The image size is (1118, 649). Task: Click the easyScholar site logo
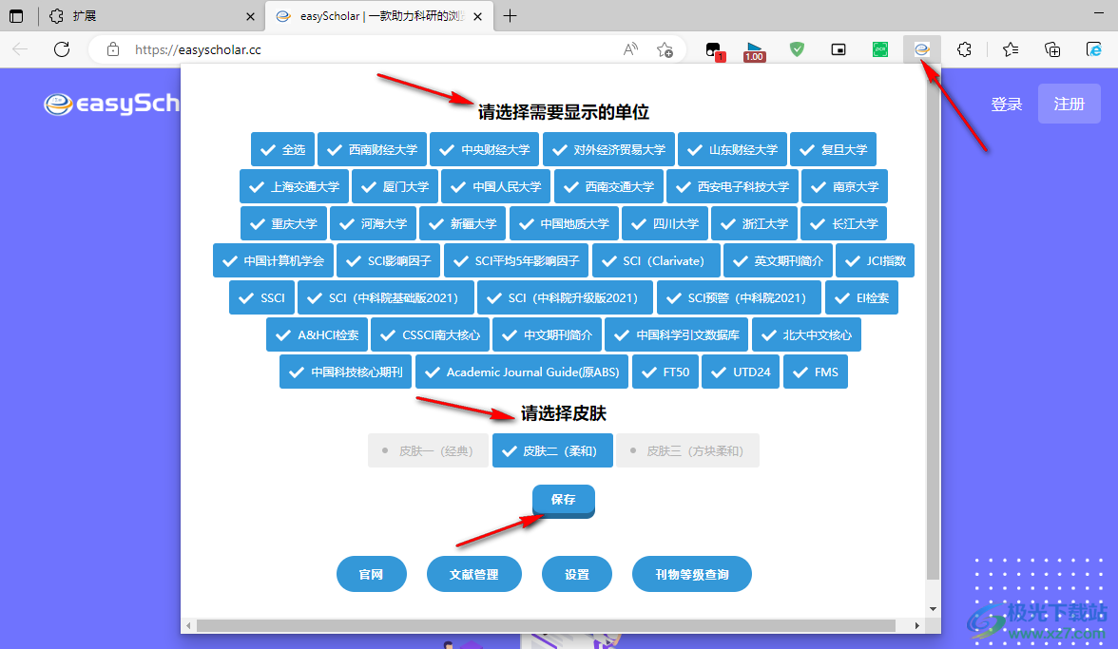coord(111,104)
